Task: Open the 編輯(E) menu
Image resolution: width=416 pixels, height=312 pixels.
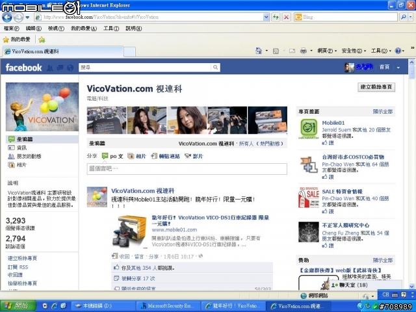Action: 33,29
